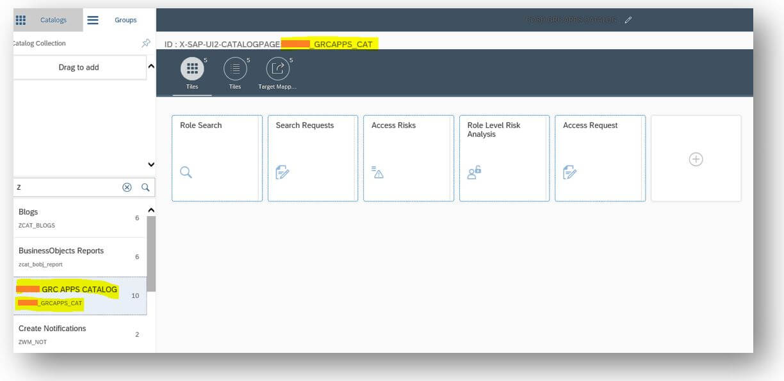This screenshot has height=381, width=784.
Task: Toggle the pin on Catalog Collection
Action: [146, 43]
